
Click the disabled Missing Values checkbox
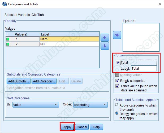[x=117, y=75]
